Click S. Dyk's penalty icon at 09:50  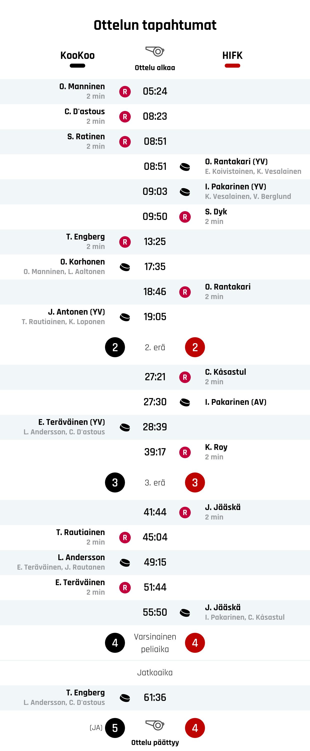[x=185, y=217]
